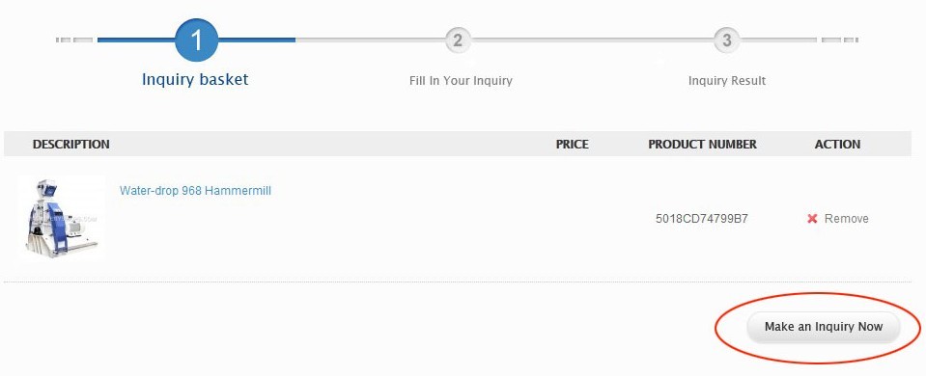This screenshot has width=926, height=376.
Task: Click the step 1 blue circle icon
Action: pyautogui.click(x=197, y=40)
